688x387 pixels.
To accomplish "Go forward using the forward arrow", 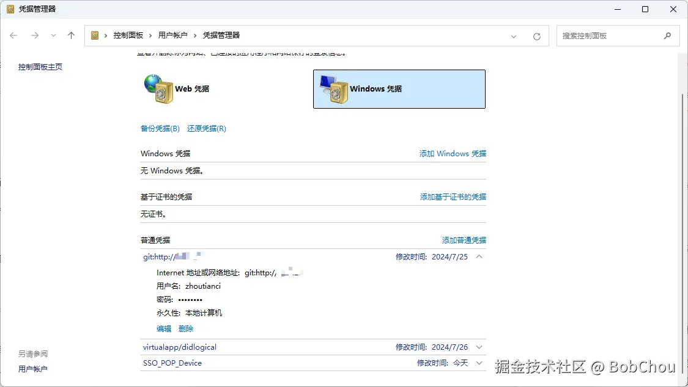I will pyautogui.click(x=35, y=35).
